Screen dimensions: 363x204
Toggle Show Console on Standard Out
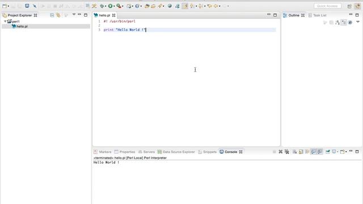[x=314, y=152]
